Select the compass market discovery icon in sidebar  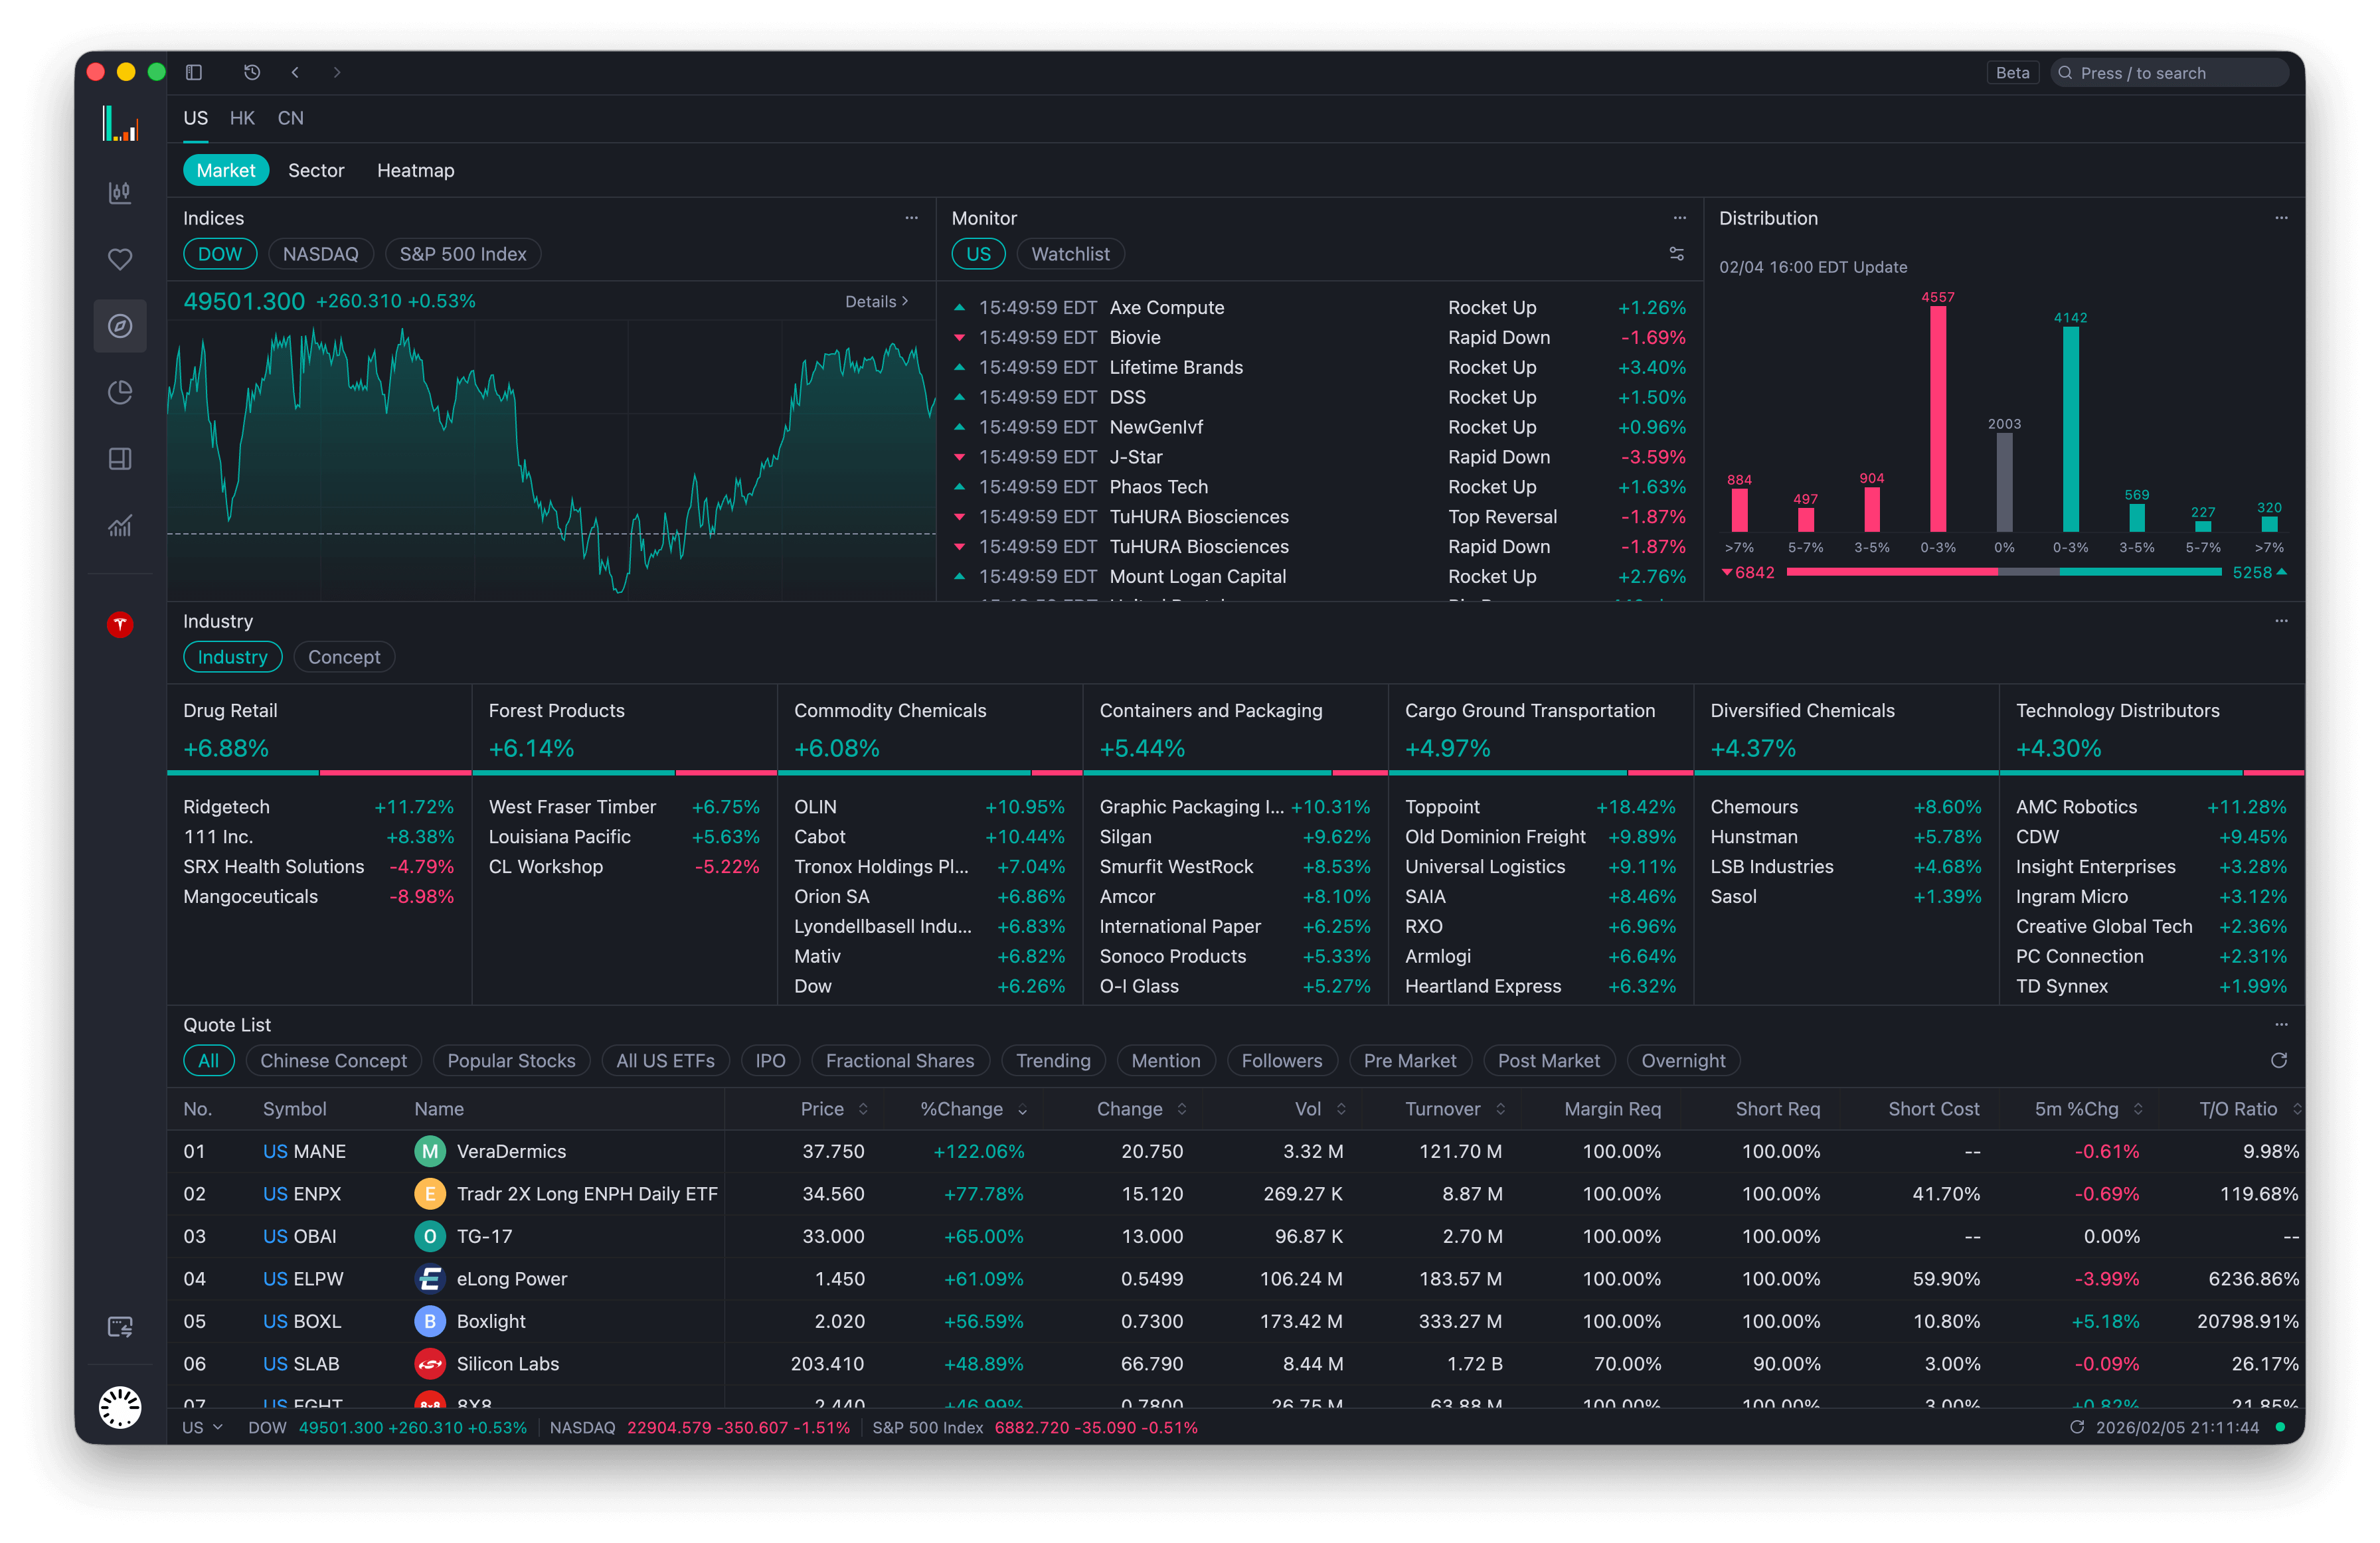click(x=120, y=325)
